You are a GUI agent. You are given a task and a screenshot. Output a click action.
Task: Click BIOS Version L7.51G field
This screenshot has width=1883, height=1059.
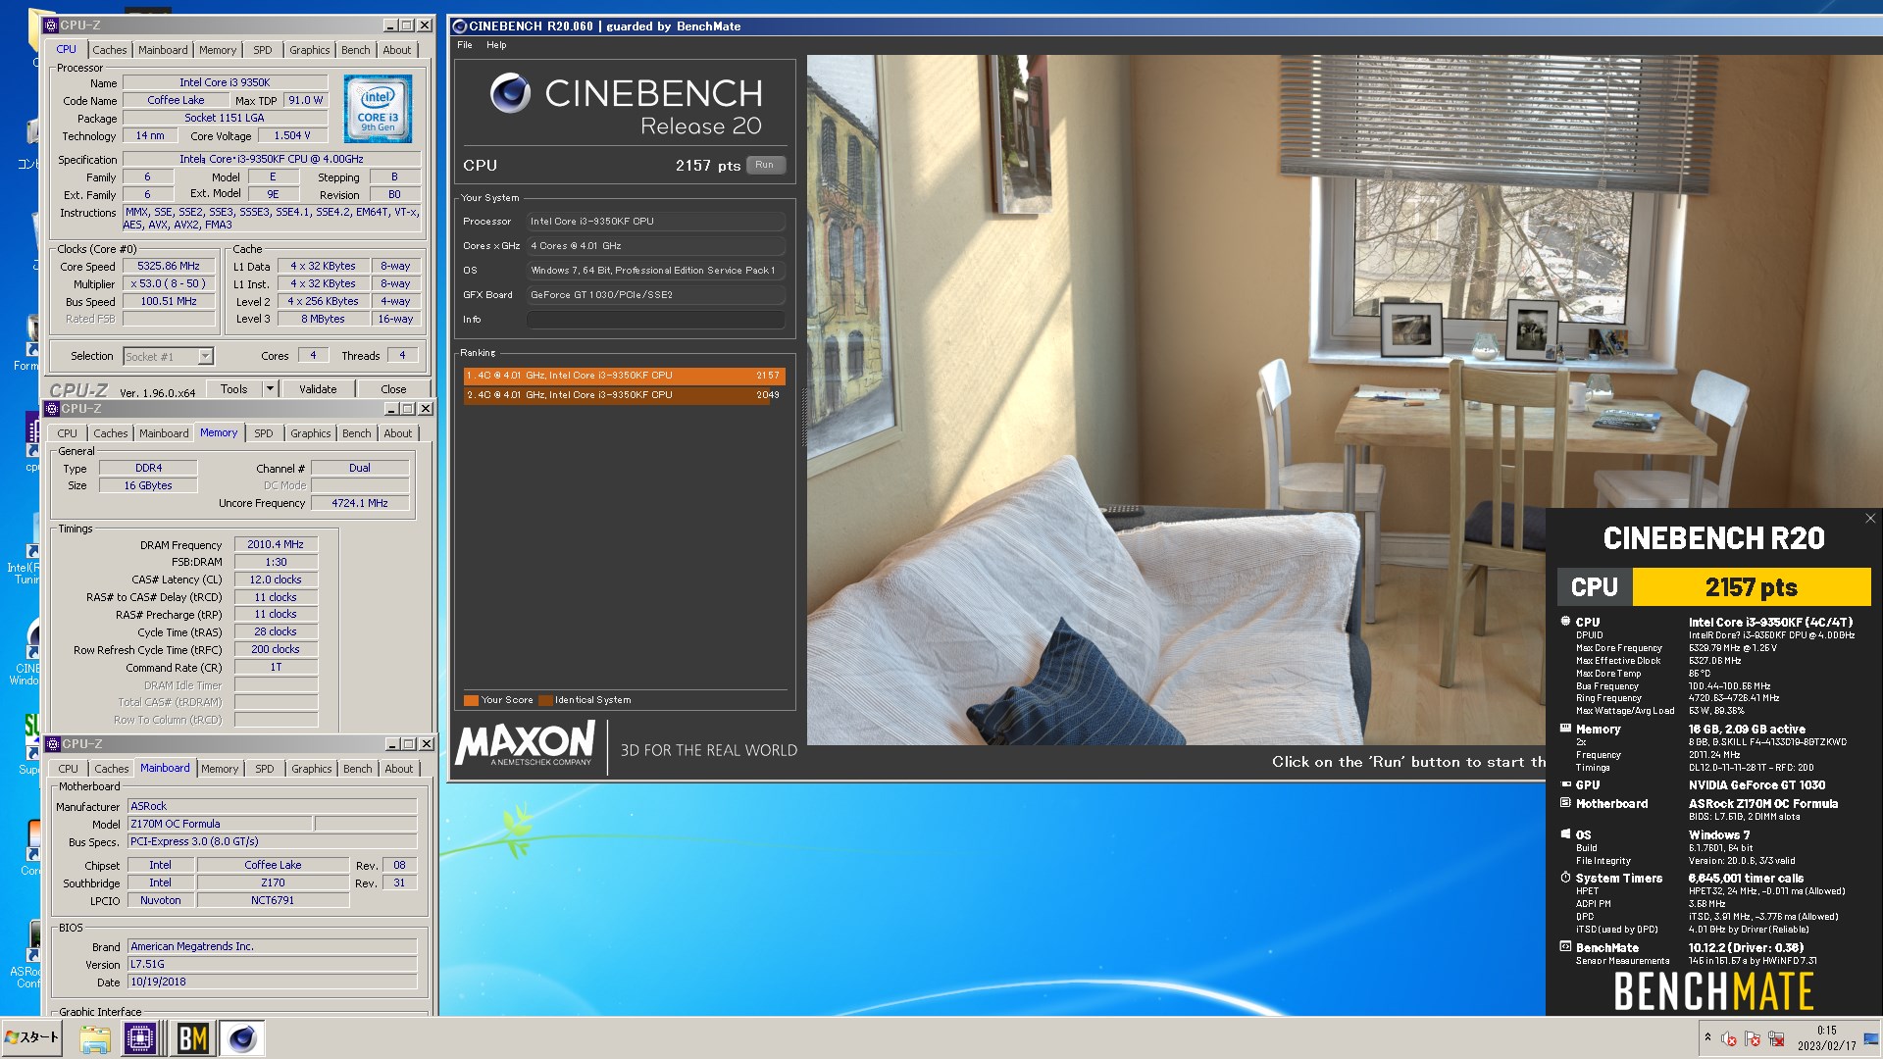272,965
